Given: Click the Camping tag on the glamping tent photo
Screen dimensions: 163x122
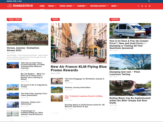Looking at the screenshot, I should click(113, 69).
